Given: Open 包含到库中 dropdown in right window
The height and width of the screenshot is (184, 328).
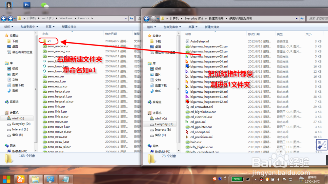Looking at the screenshot, I should point(172,27).
